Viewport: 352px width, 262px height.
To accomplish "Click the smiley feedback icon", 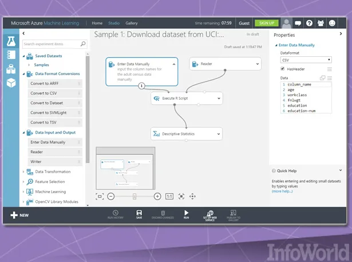I will click(332, 23).
